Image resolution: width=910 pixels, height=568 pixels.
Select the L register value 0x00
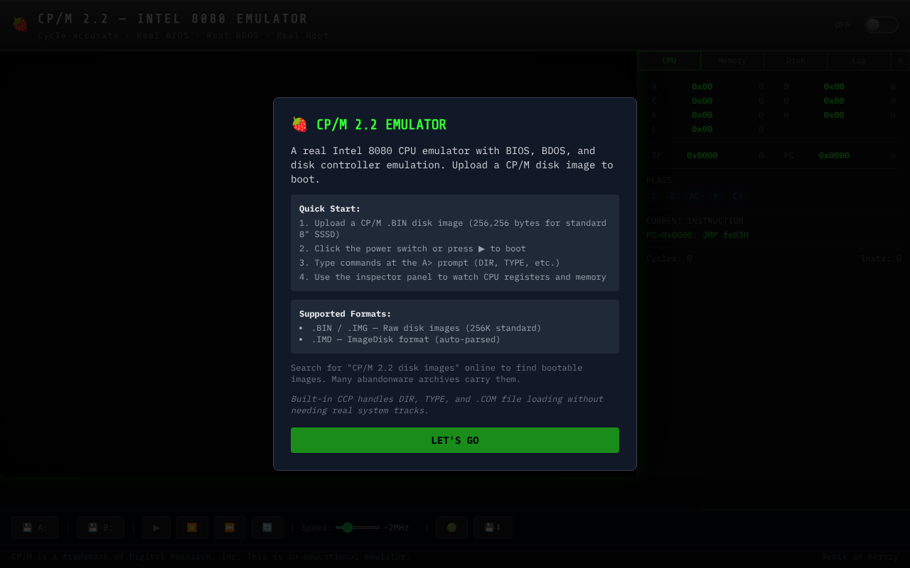pos(702,129)
